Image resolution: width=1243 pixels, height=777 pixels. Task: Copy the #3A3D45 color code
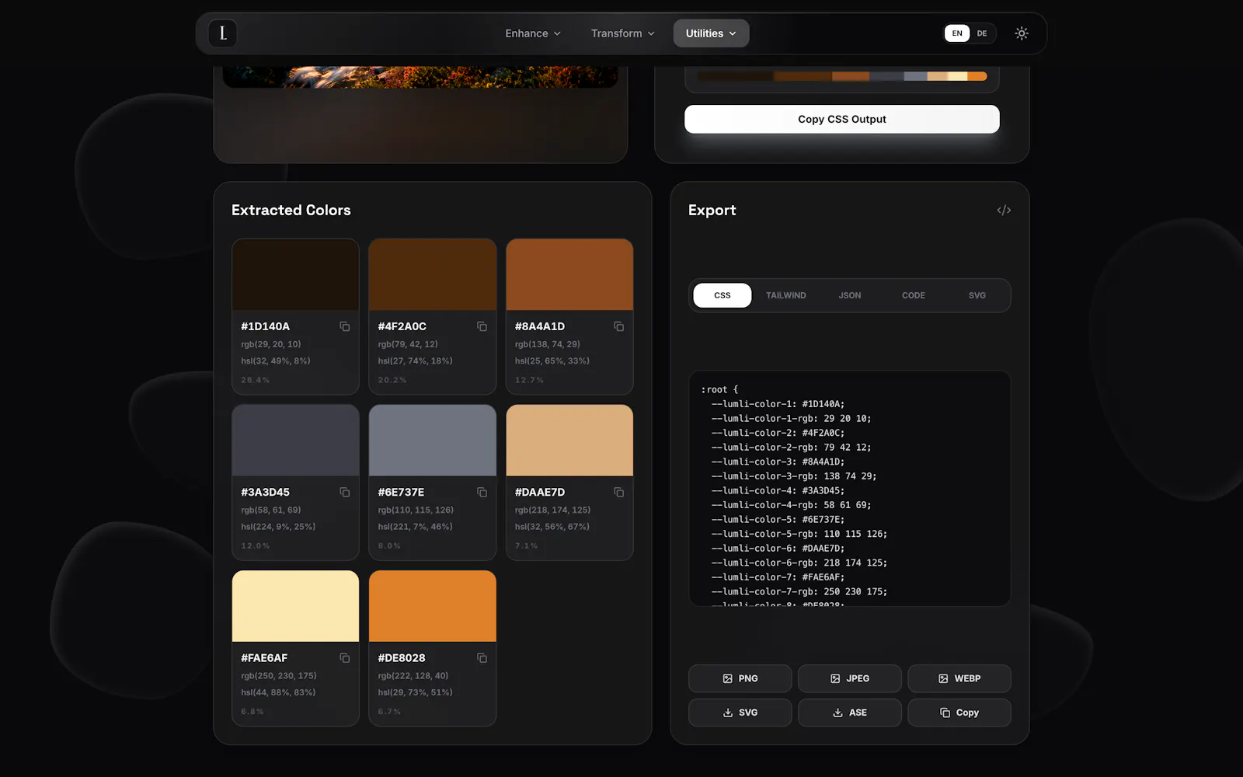click(345, 493)
